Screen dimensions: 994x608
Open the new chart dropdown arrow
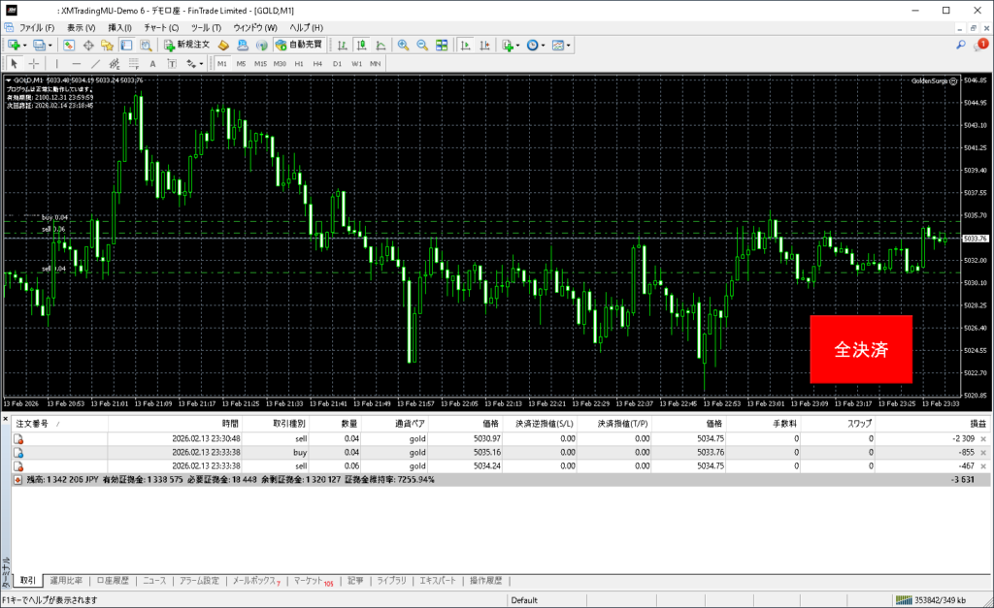coord(25,45)
